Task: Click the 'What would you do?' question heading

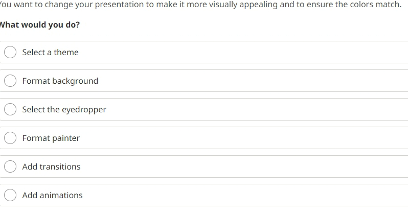Action: (x=39, y=25)
